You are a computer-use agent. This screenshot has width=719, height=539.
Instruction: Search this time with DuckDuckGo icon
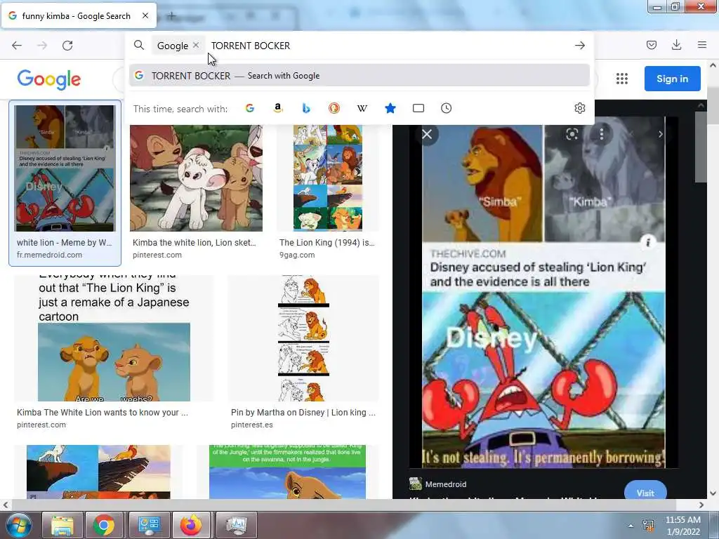334,108
